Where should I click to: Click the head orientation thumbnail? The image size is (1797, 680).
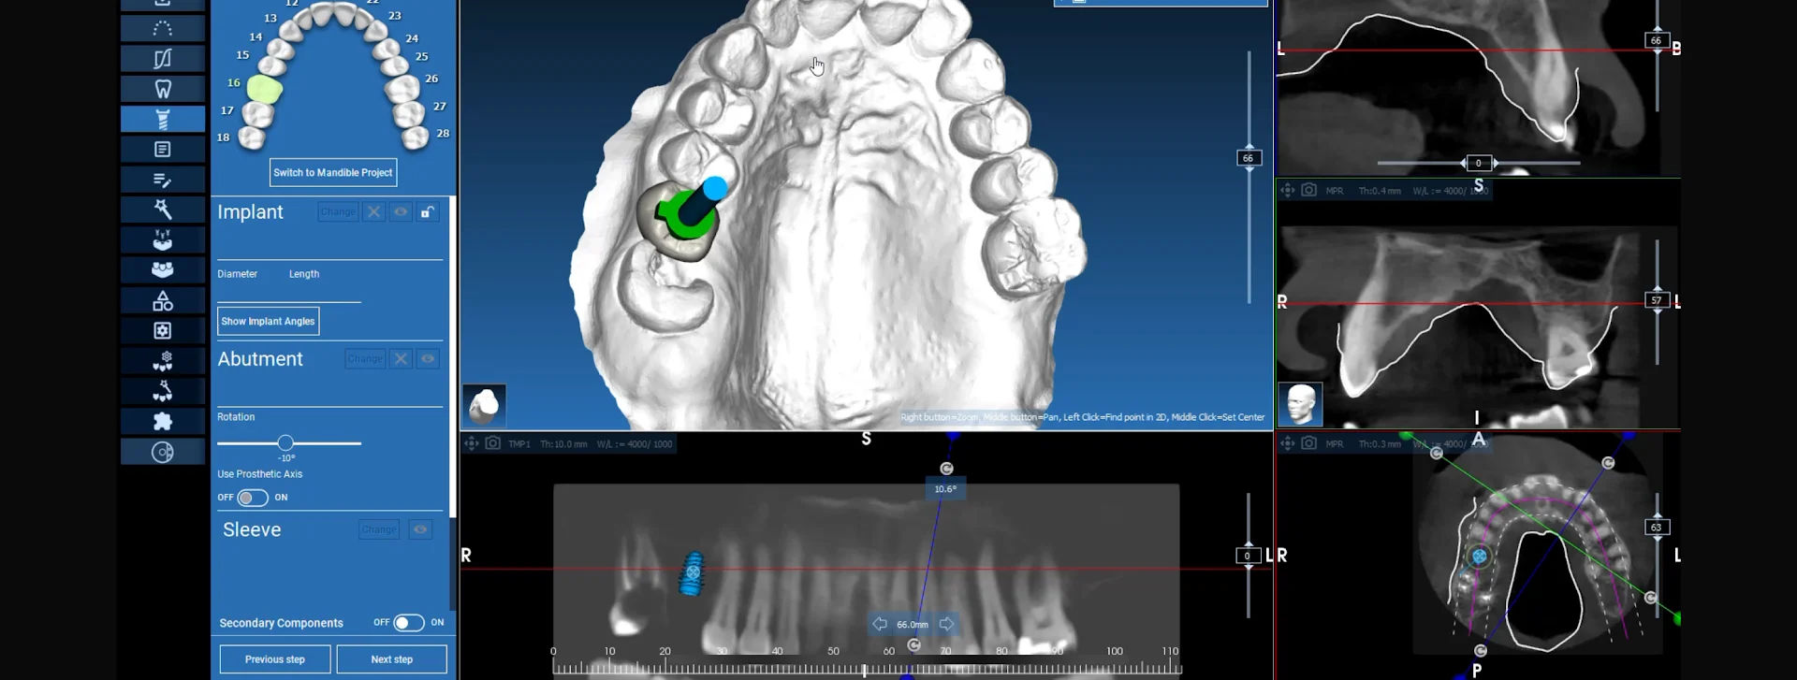pos(1300,404)
